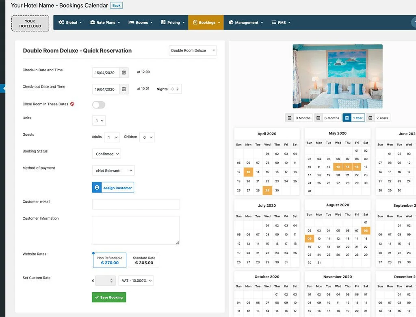The width and height of the screenshot is (416, 317).
Task: Select May 20 on the calendar
Action: pyautogui.click(x=338, y=175)
